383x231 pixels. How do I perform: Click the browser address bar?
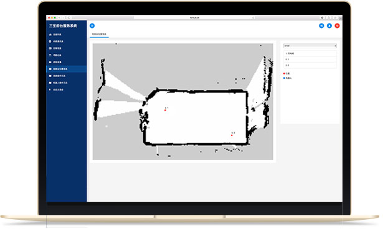tap(194, 18)
